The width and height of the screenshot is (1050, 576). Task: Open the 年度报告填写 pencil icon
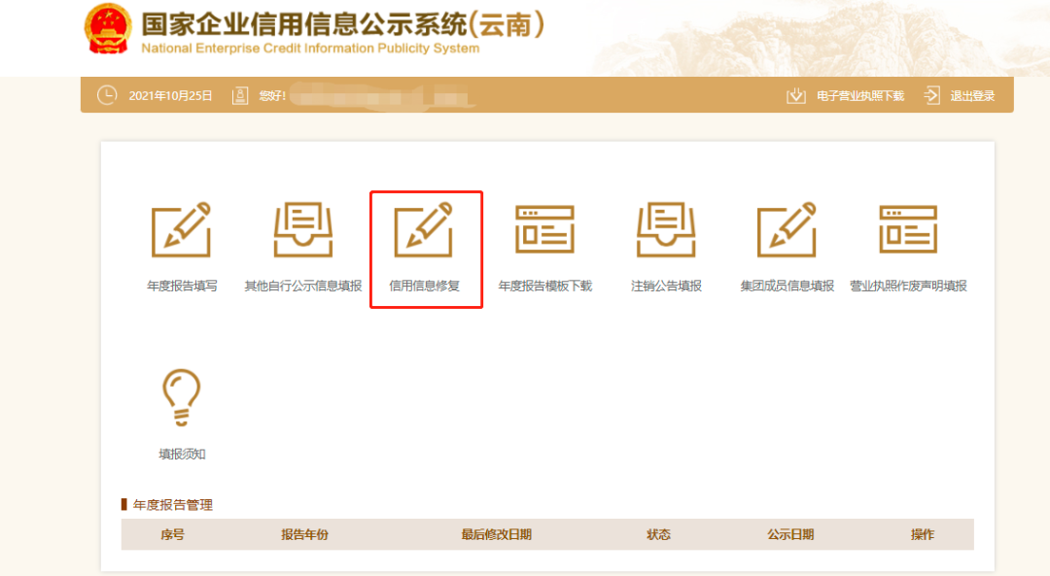[x=181, y=230]
